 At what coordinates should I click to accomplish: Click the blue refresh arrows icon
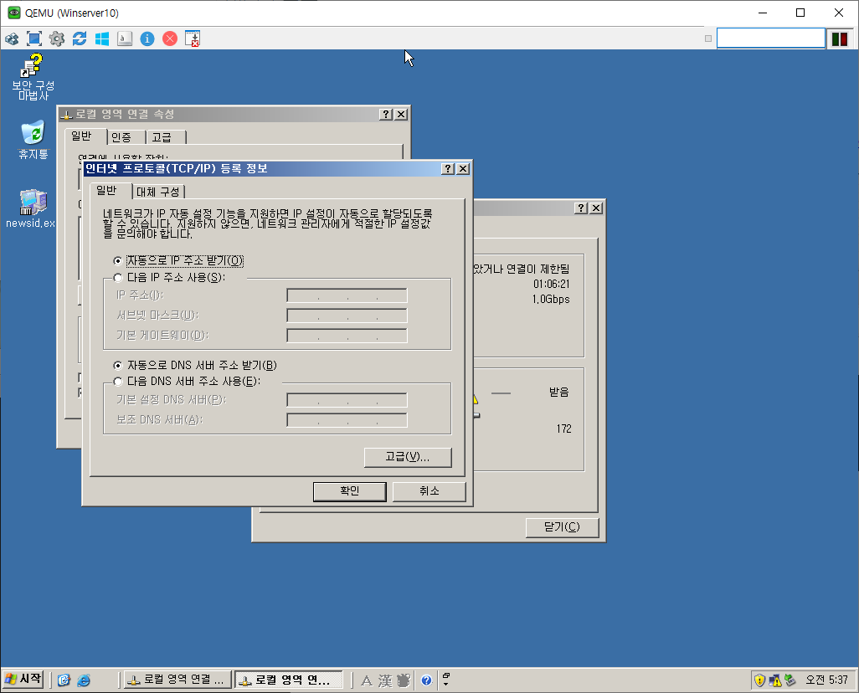tap(80, 38)
